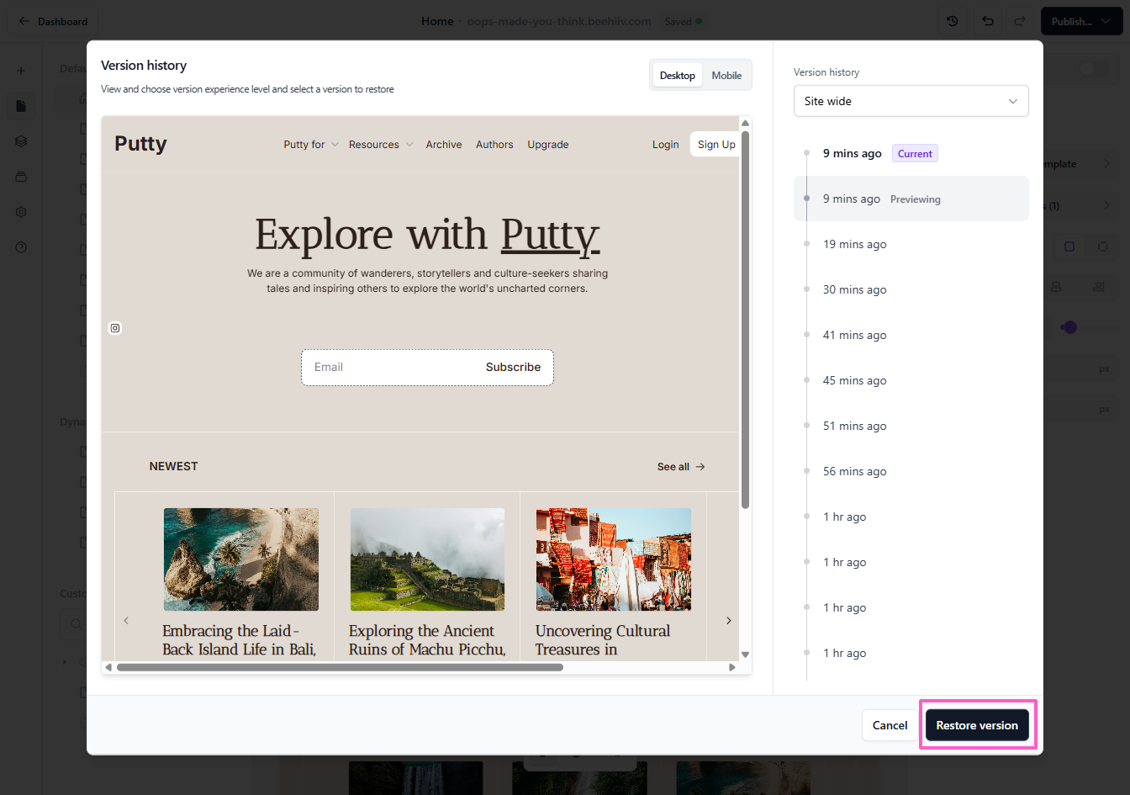
Task: Switch preview to Desktop view
Action: click(x=677, y=76)
